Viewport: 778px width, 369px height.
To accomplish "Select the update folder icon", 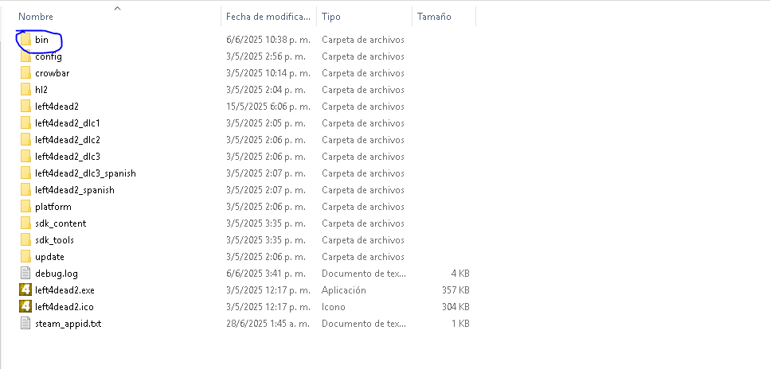I will point(25,257).
